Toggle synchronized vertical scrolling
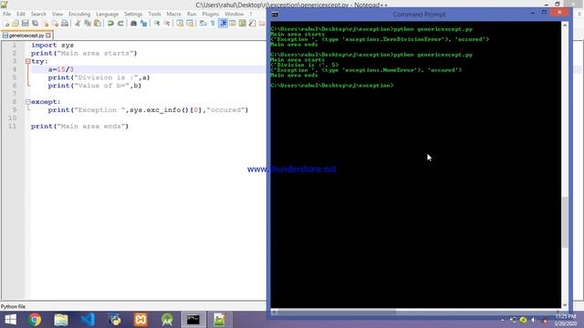This screenshot has width=584, height=328. pos(180,24)
